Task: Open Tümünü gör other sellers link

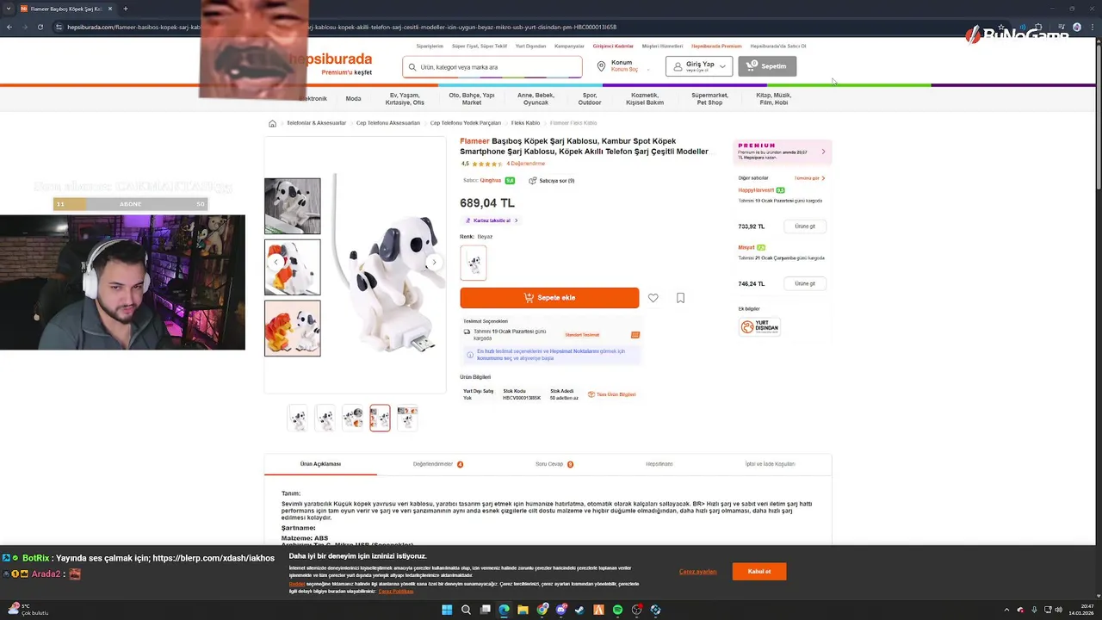Action: tap(809, 178)
